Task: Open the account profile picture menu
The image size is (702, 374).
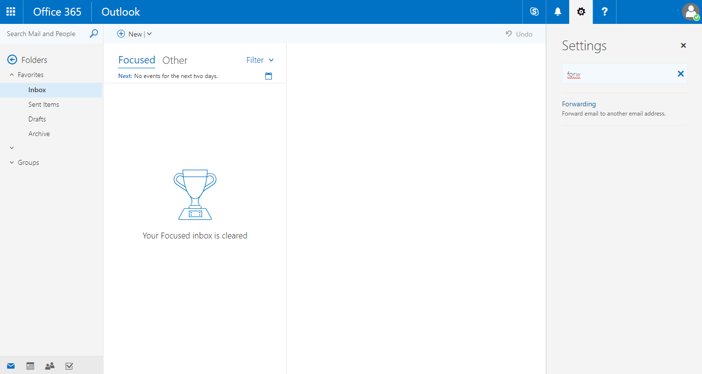Action: pyautogui.click(x=691, y=12)
